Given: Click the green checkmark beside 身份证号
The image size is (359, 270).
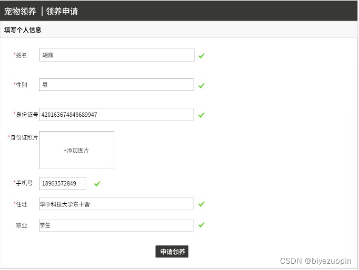Looking at the screenshot, I should pyautogui.click(x=202, y=115).
